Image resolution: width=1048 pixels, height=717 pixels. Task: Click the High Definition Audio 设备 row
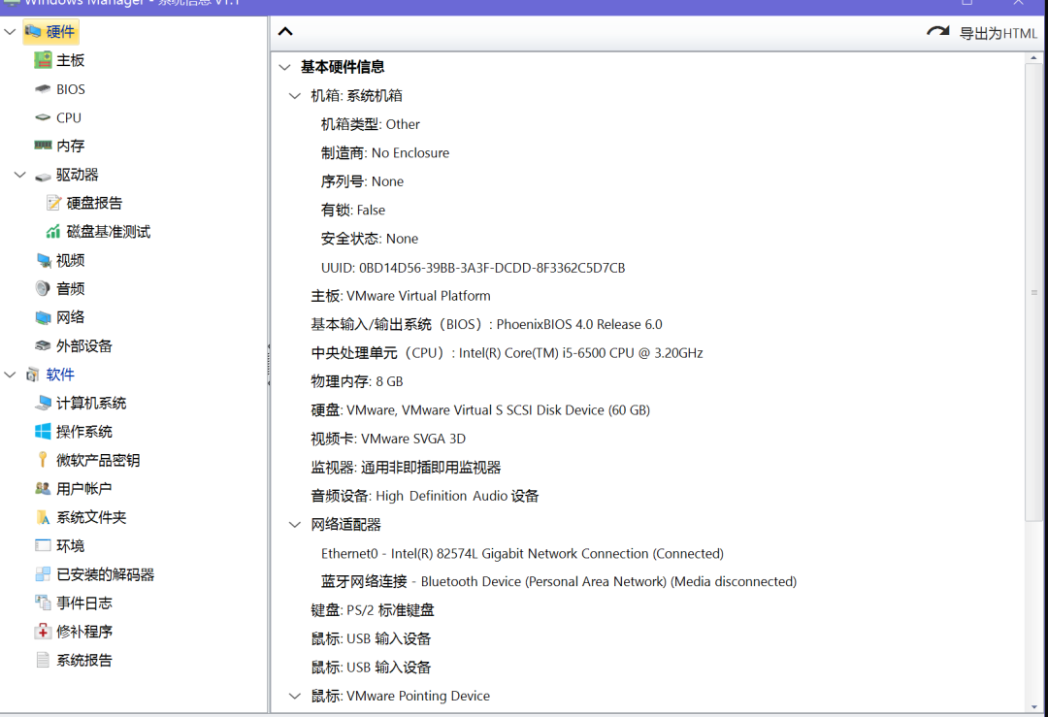tap(425, 496)
